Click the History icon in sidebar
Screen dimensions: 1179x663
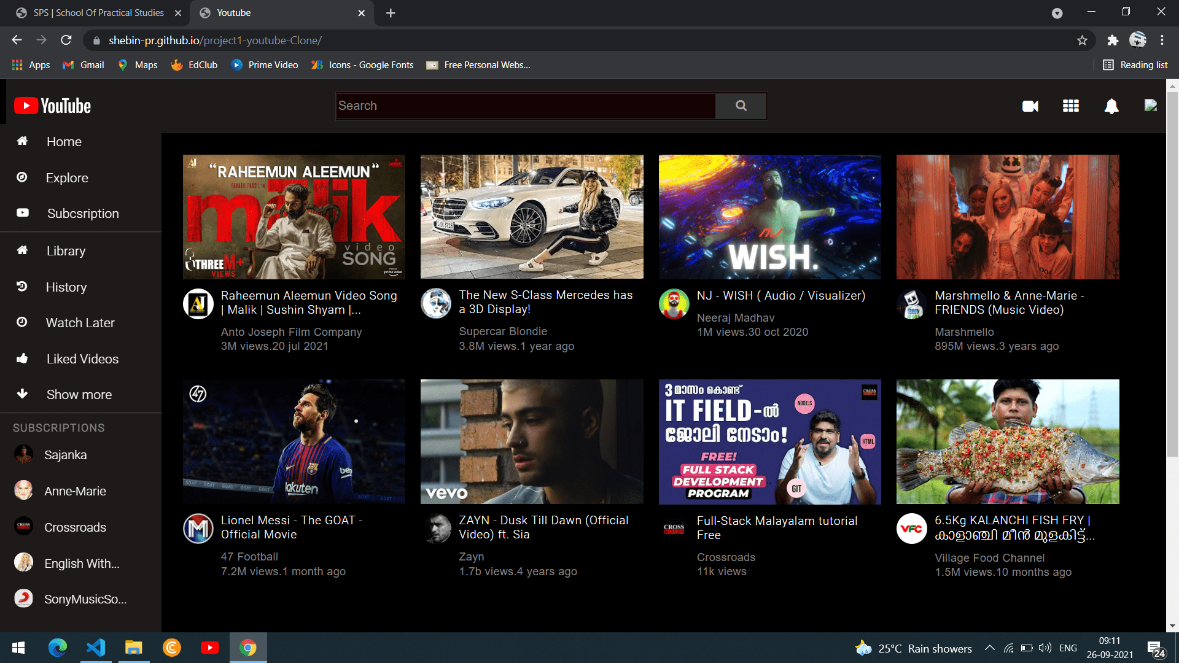22,287
